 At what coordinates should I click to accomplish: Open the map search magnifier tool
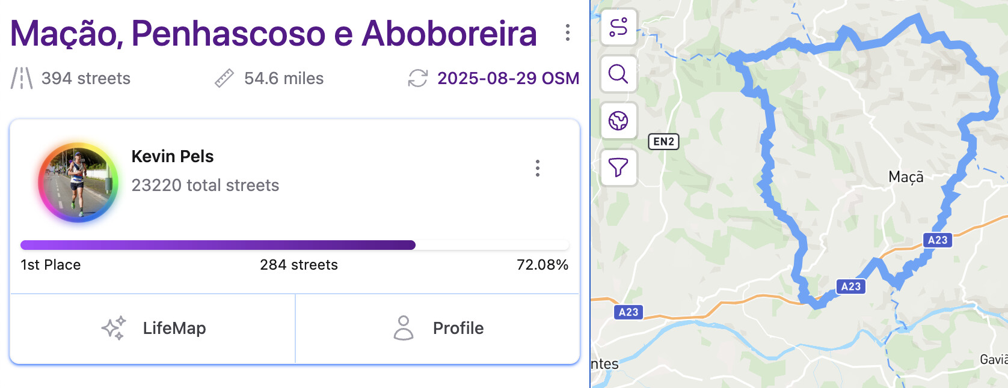tap(618, 74)
